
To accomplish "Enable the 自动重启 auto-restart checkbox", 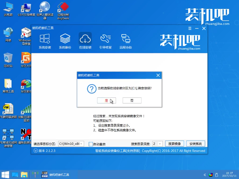I will [x=91, y=144].
